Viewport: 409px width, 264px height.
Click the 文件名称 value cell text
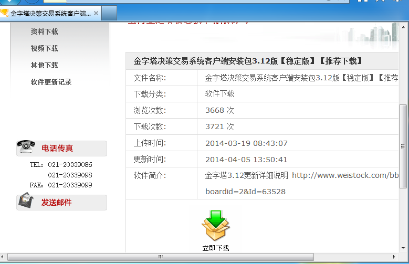[301, 78]
